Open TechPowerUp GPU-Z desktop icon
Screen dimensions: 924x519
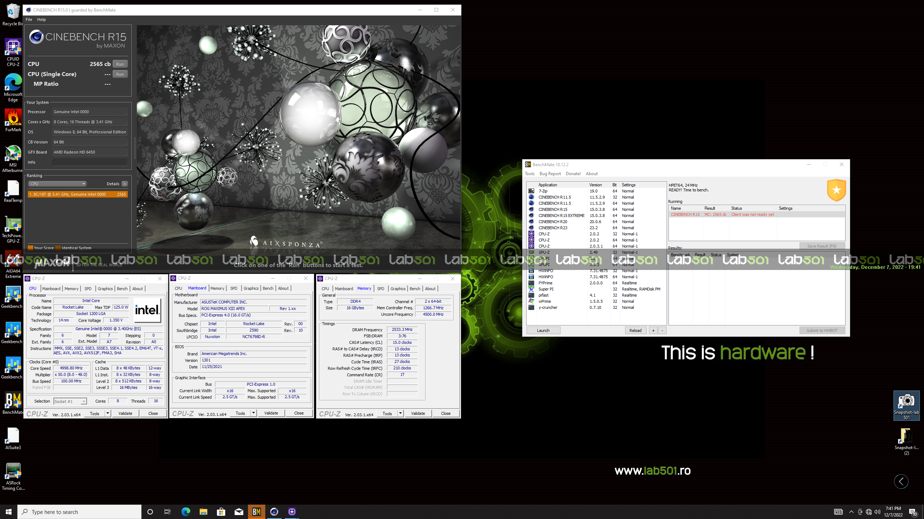click(13, 229)
